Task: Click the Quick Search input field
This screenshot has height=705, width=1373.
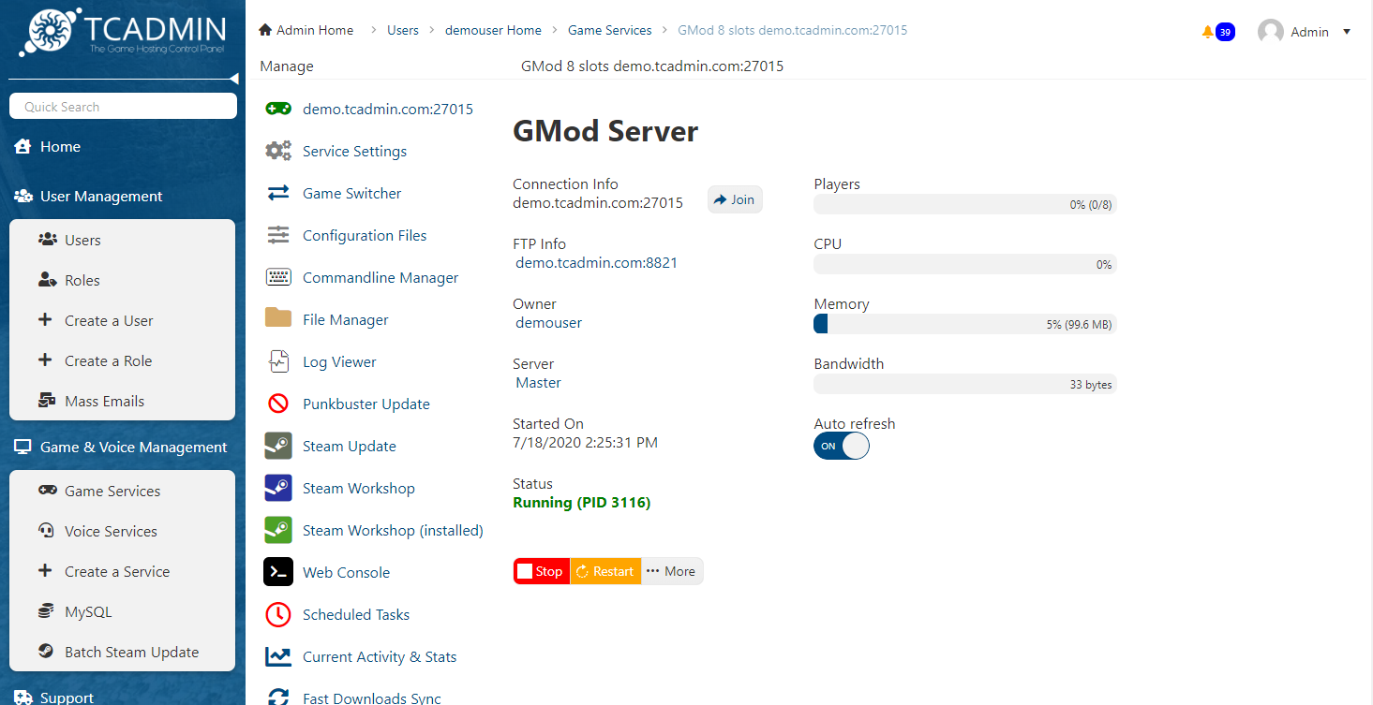Action: tap(123, 107)
